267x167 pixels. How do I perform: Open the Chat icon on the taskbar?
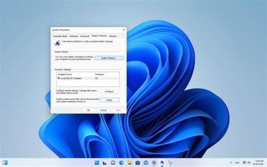[113, 163]
